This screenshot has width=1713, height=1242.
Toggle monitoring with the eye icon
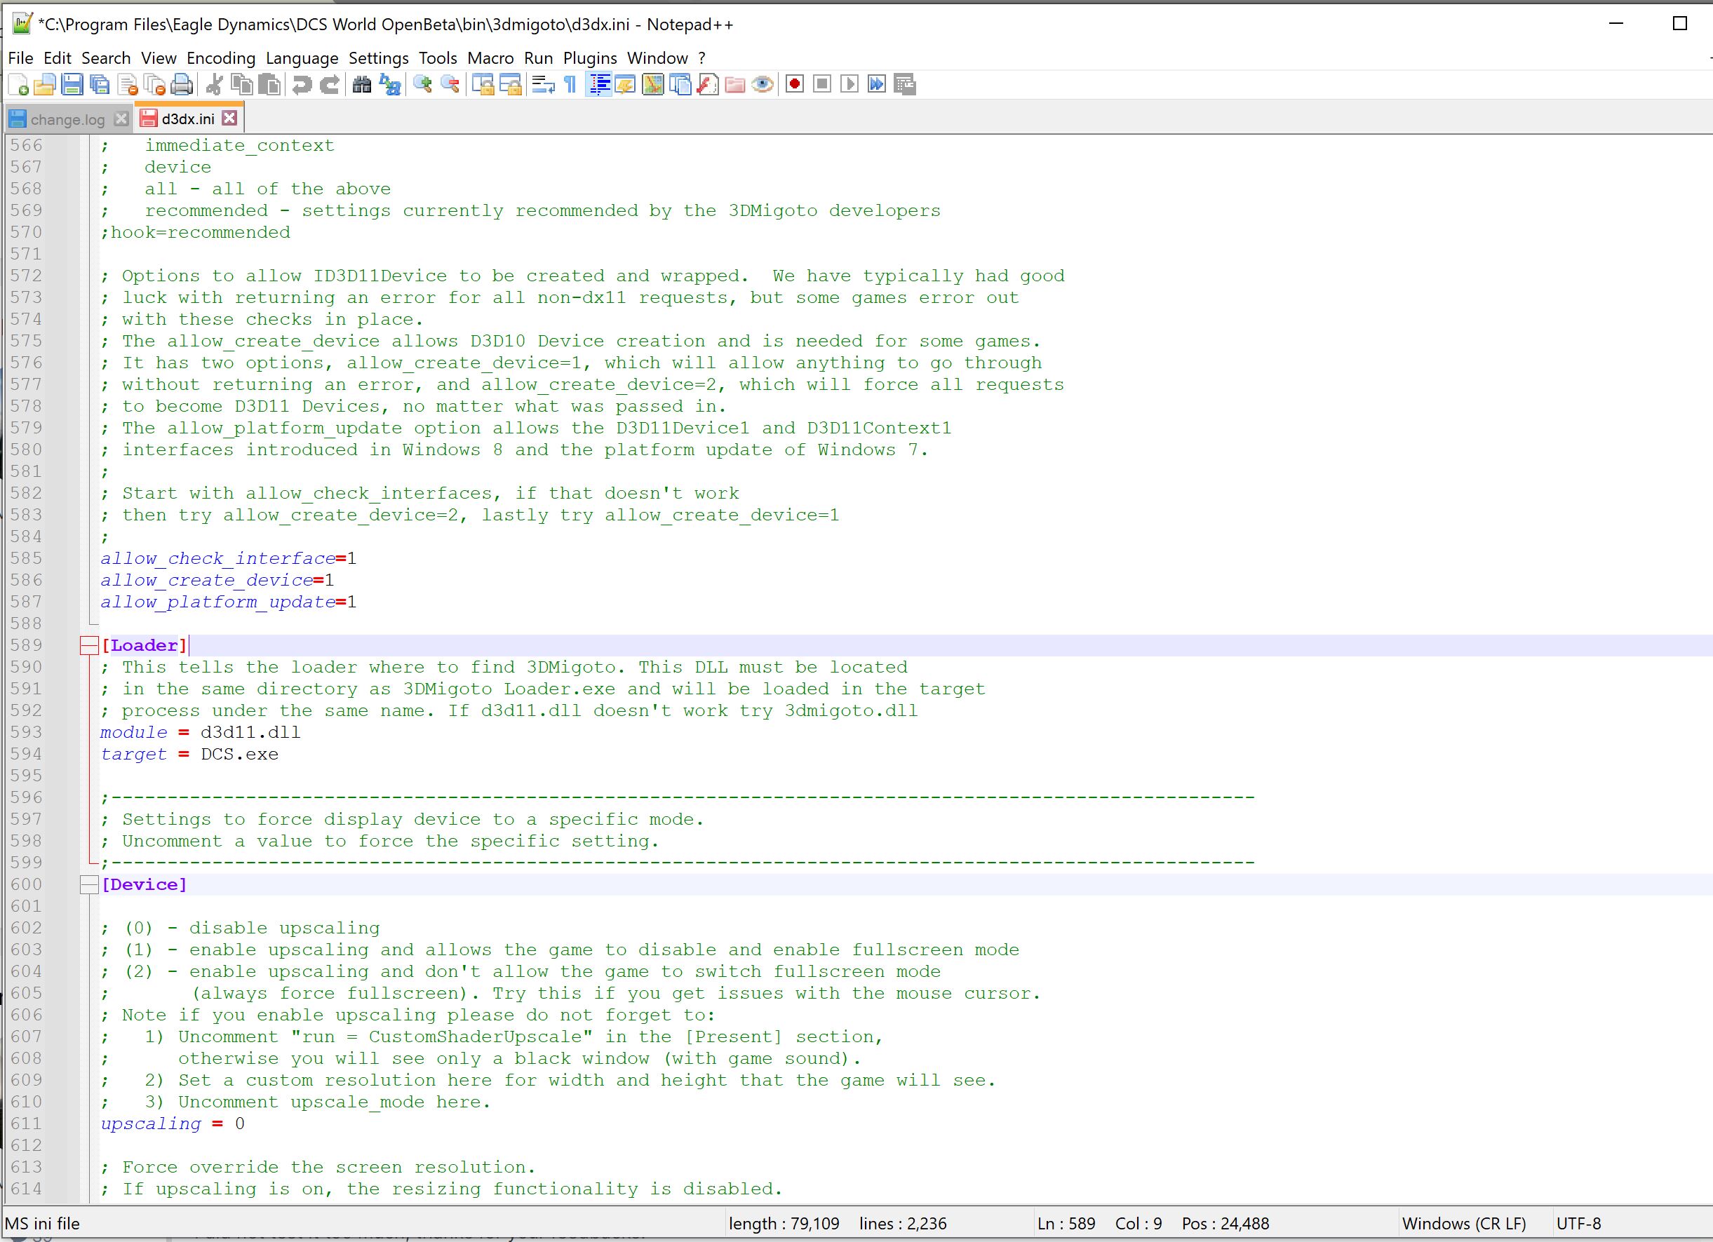click(762, 85)
